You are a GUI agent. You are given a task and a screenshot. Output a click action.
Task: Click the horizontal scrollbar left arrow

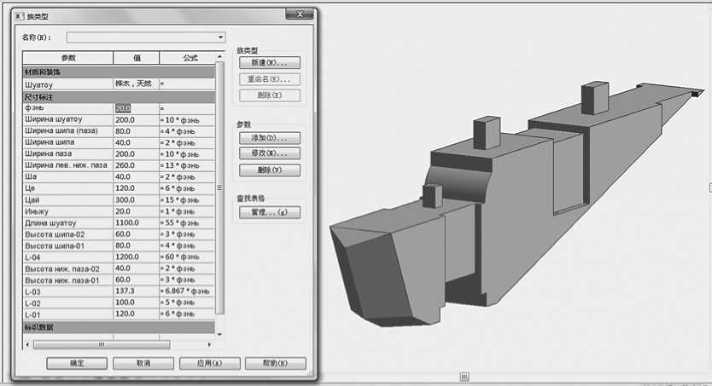pos(27,345)
